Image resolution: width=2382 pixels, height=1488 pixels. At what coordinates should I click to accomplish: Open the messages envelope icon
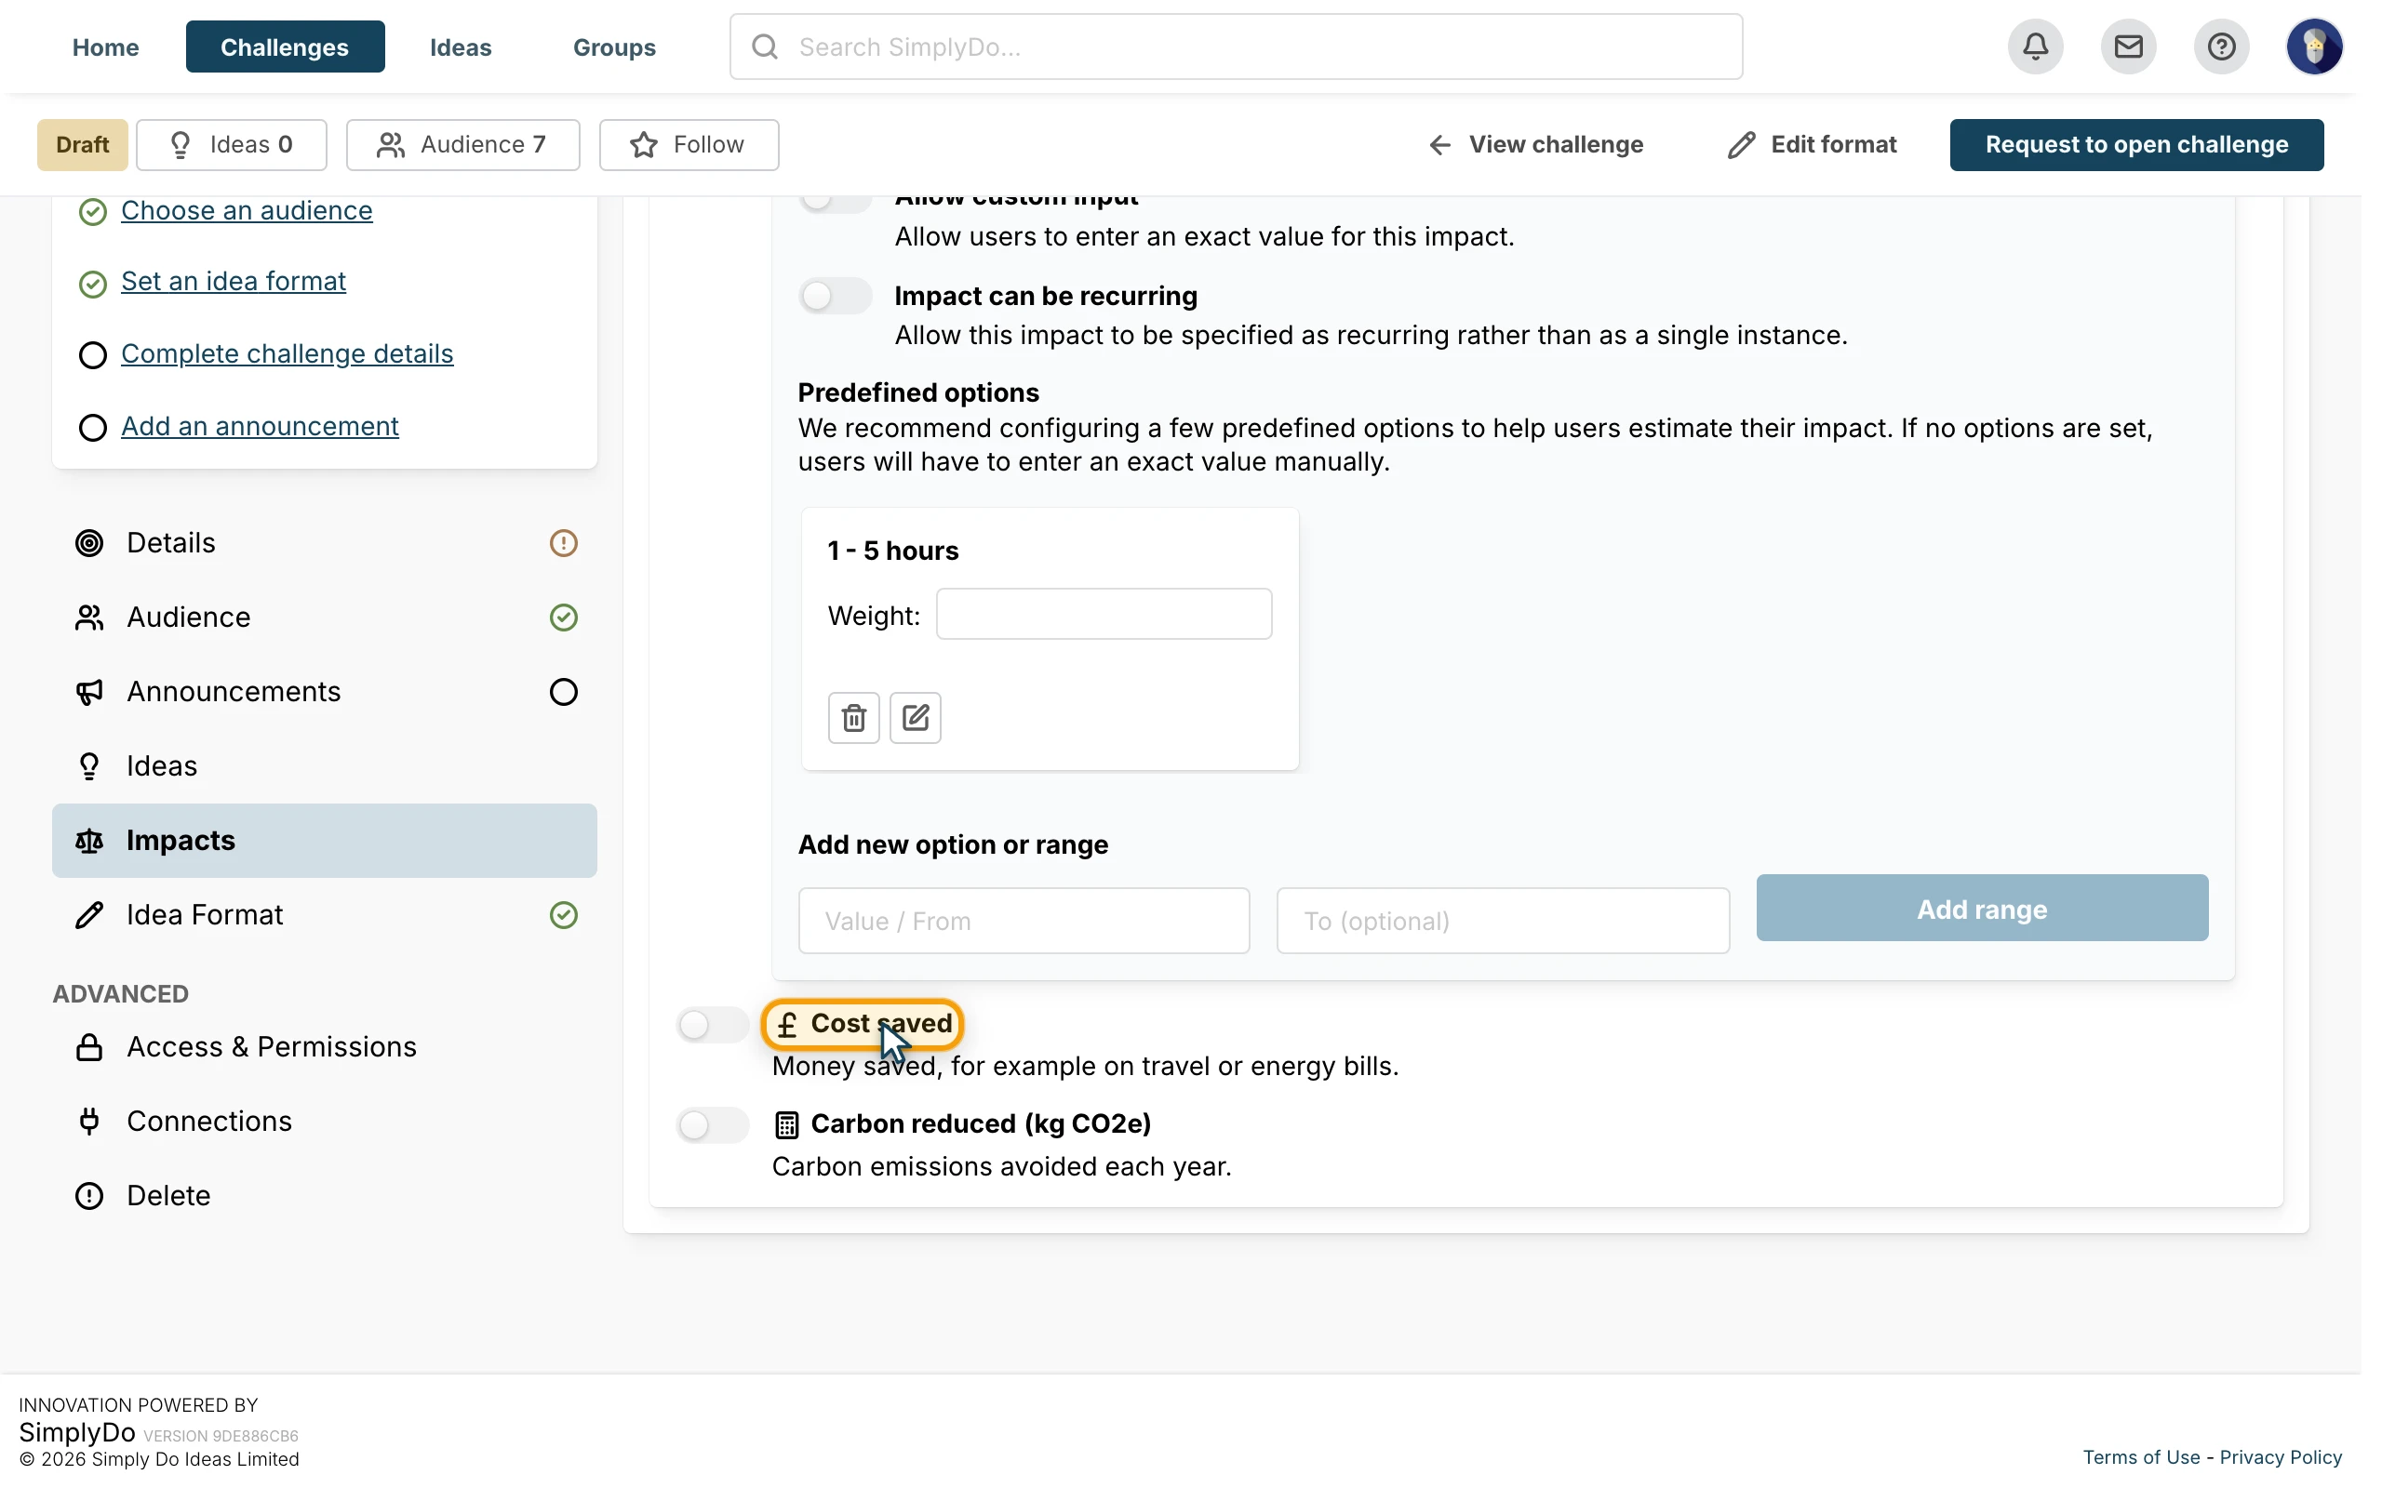click(x=2128, y=46)
